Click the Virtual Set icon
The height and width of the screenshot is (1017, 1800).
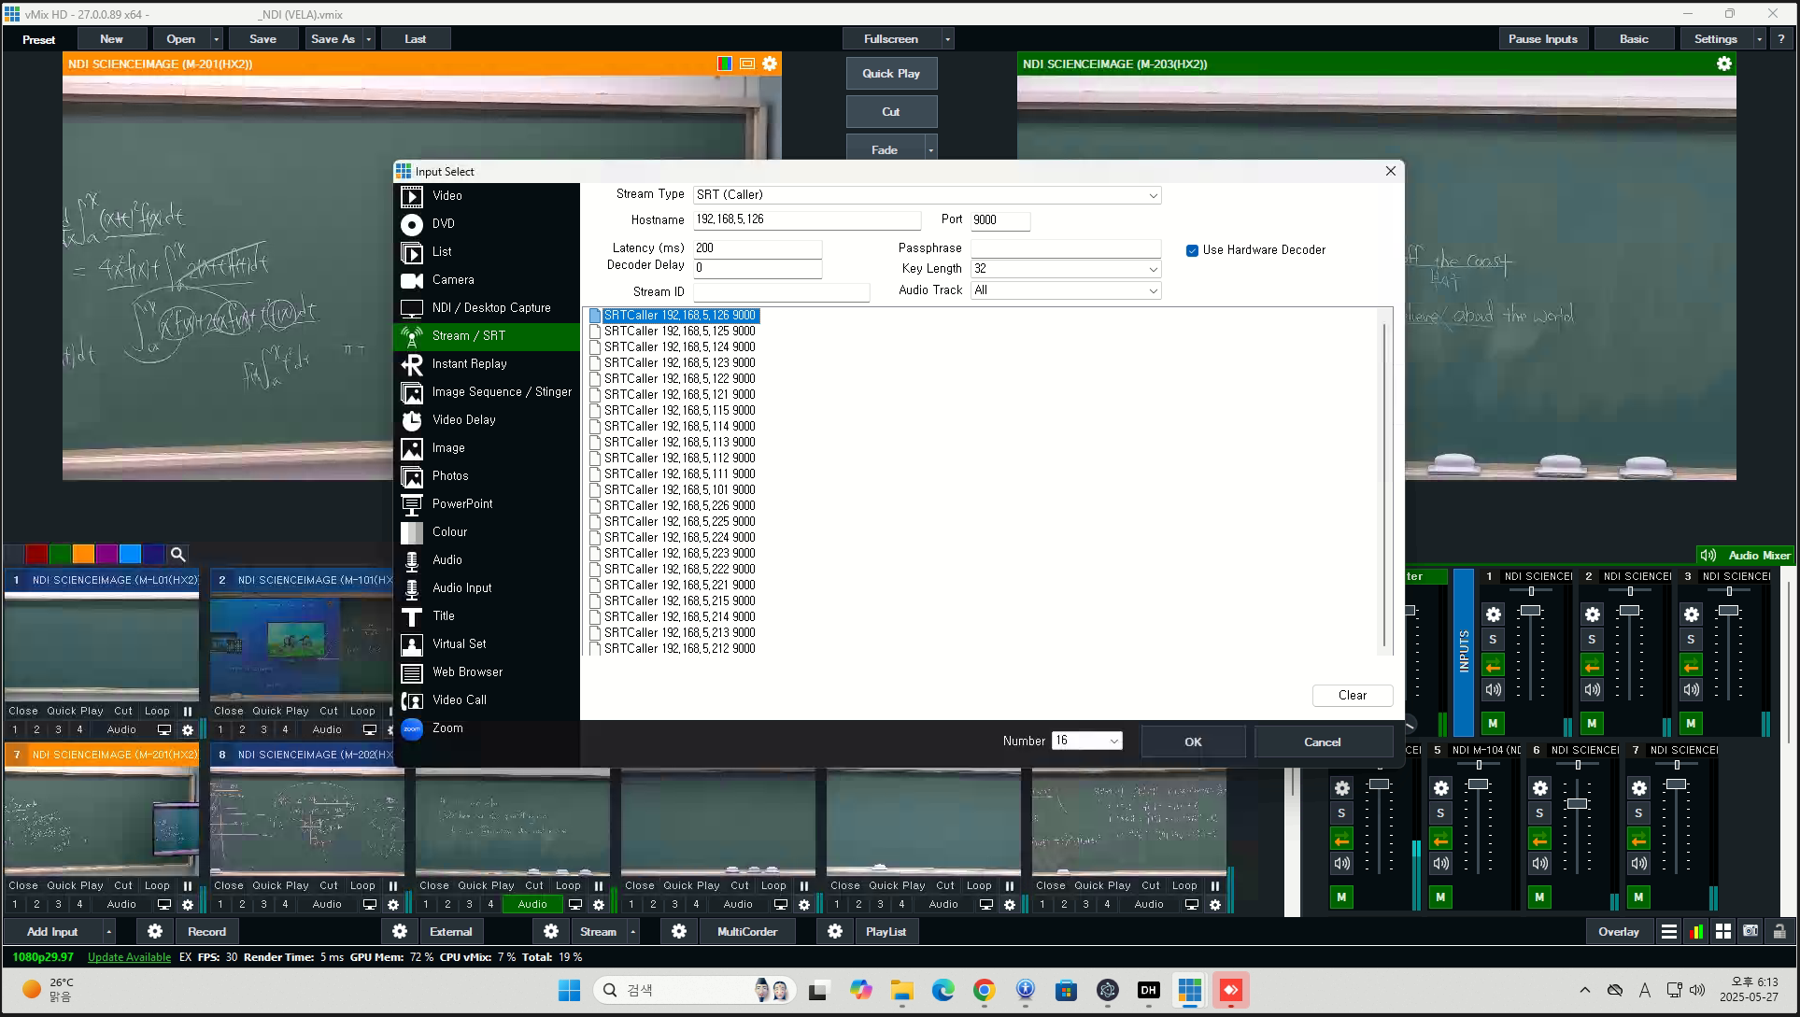coord(412,644)
